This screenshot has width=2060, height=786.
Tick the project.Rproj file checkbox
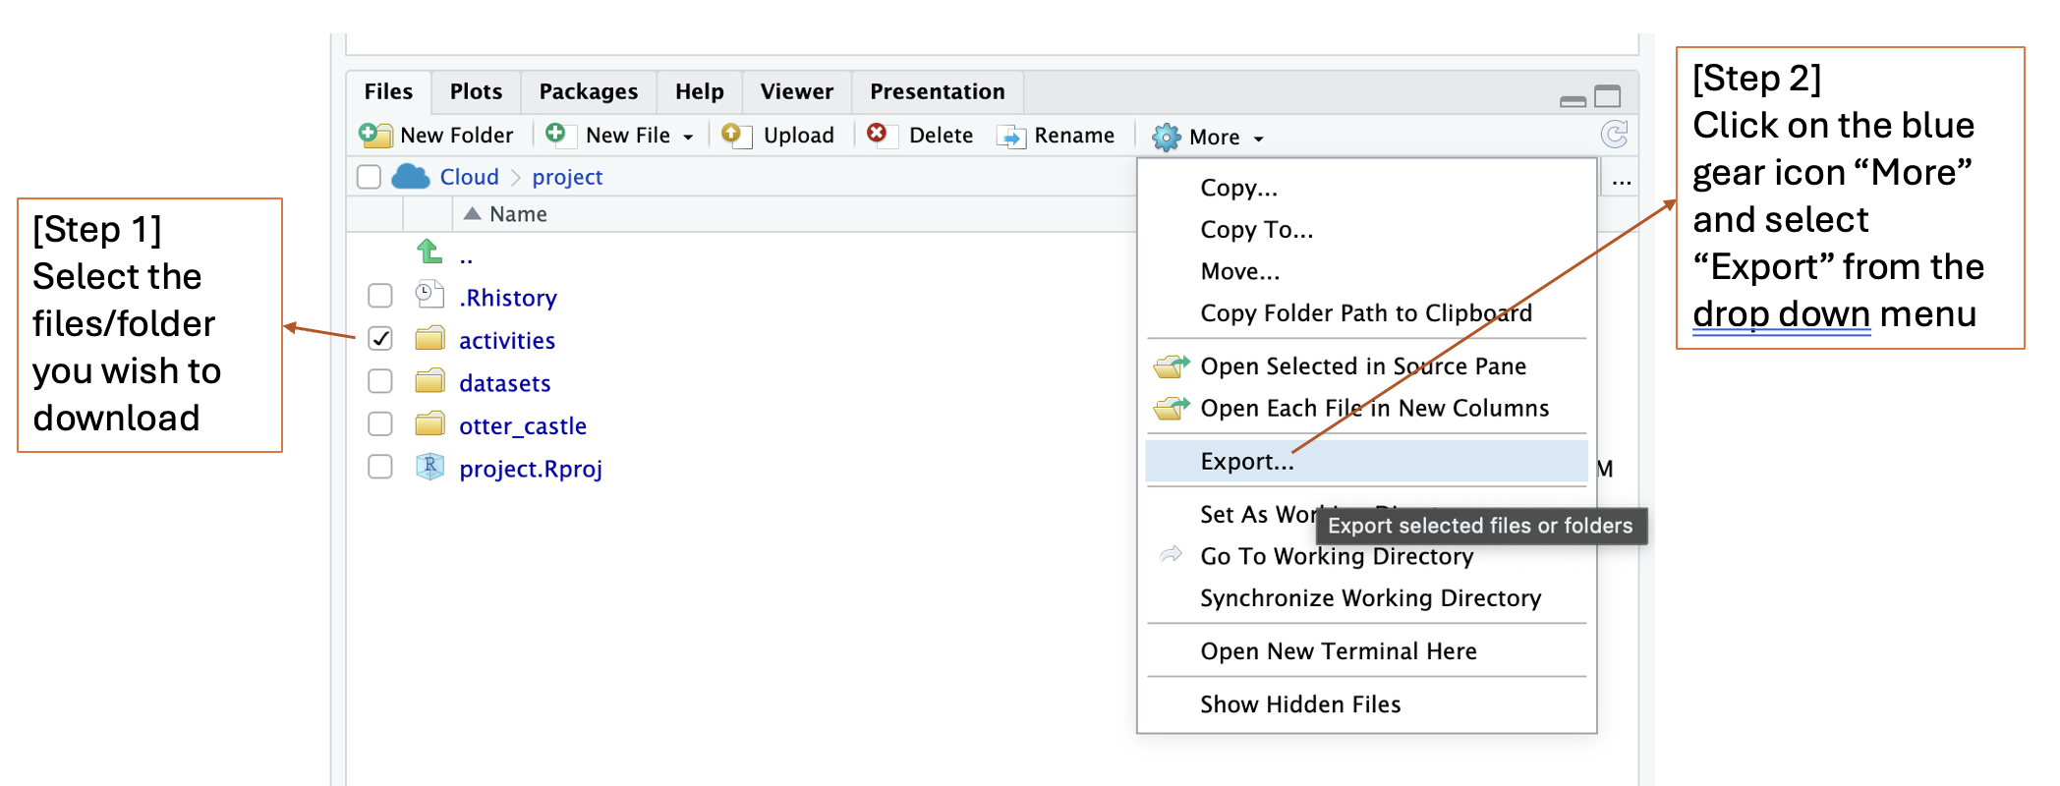[380, 467]
